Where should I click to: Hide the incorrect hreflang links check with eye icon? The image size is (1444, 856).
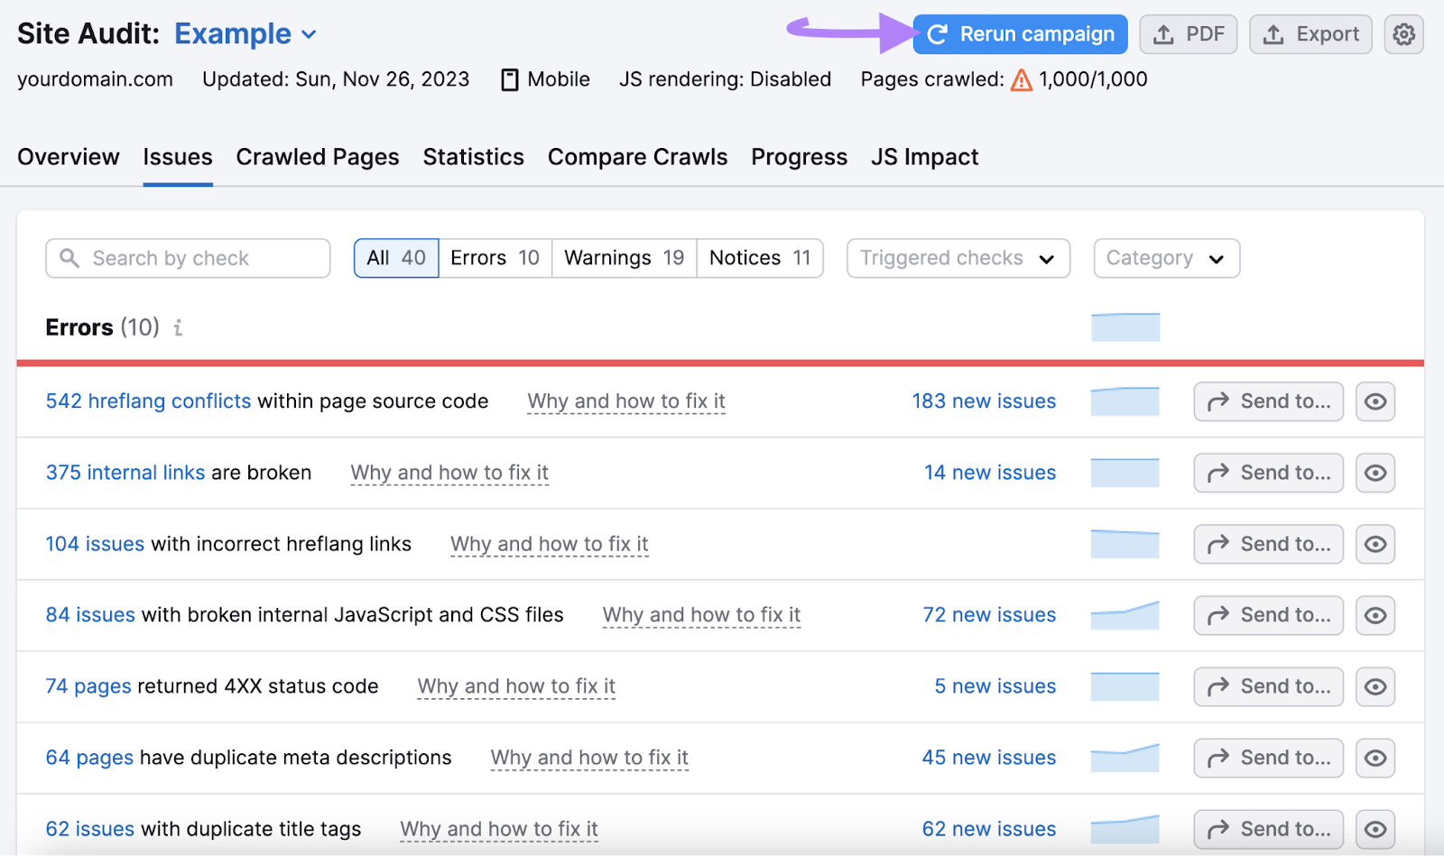tap(1375, 544)
